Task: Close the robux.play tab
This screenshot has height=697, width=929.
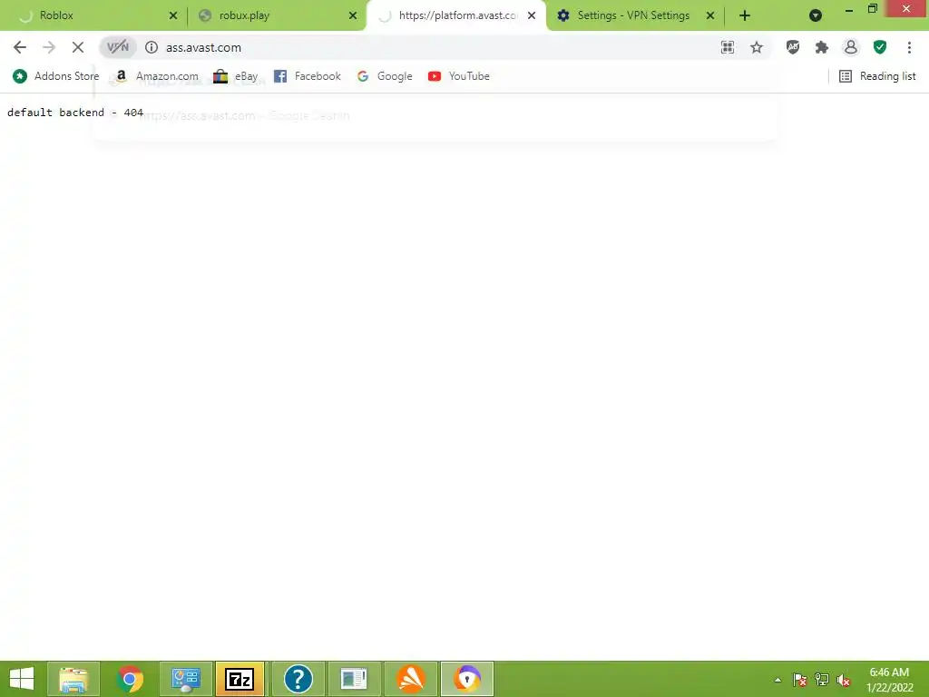Action: click(x=353, y=15)
